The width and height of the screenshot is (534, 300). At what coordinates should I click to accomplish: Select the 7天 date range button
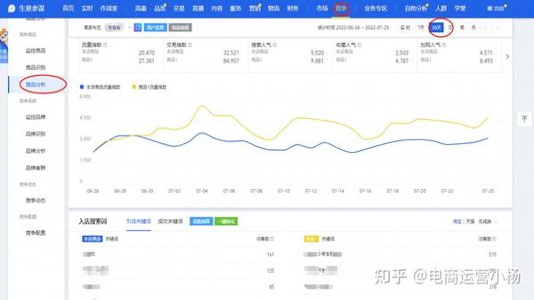421,27
